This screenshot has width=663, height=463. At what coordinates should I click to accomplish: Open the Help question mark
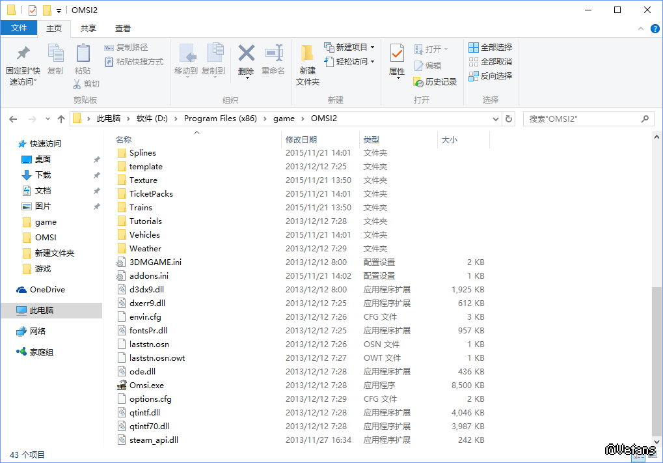click(x=655, y=29)
